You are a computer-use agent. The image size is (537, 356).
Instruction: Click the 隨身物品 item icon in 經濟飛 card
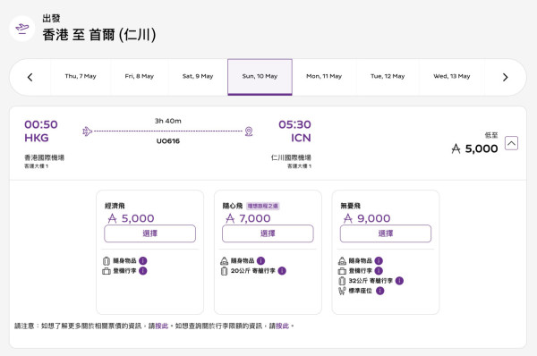107,261
